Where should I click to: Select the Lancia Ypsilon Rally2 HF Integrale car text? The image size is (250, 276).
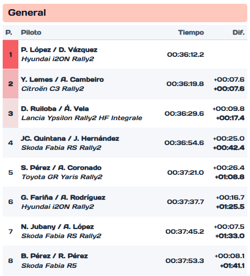click(82, 118)
